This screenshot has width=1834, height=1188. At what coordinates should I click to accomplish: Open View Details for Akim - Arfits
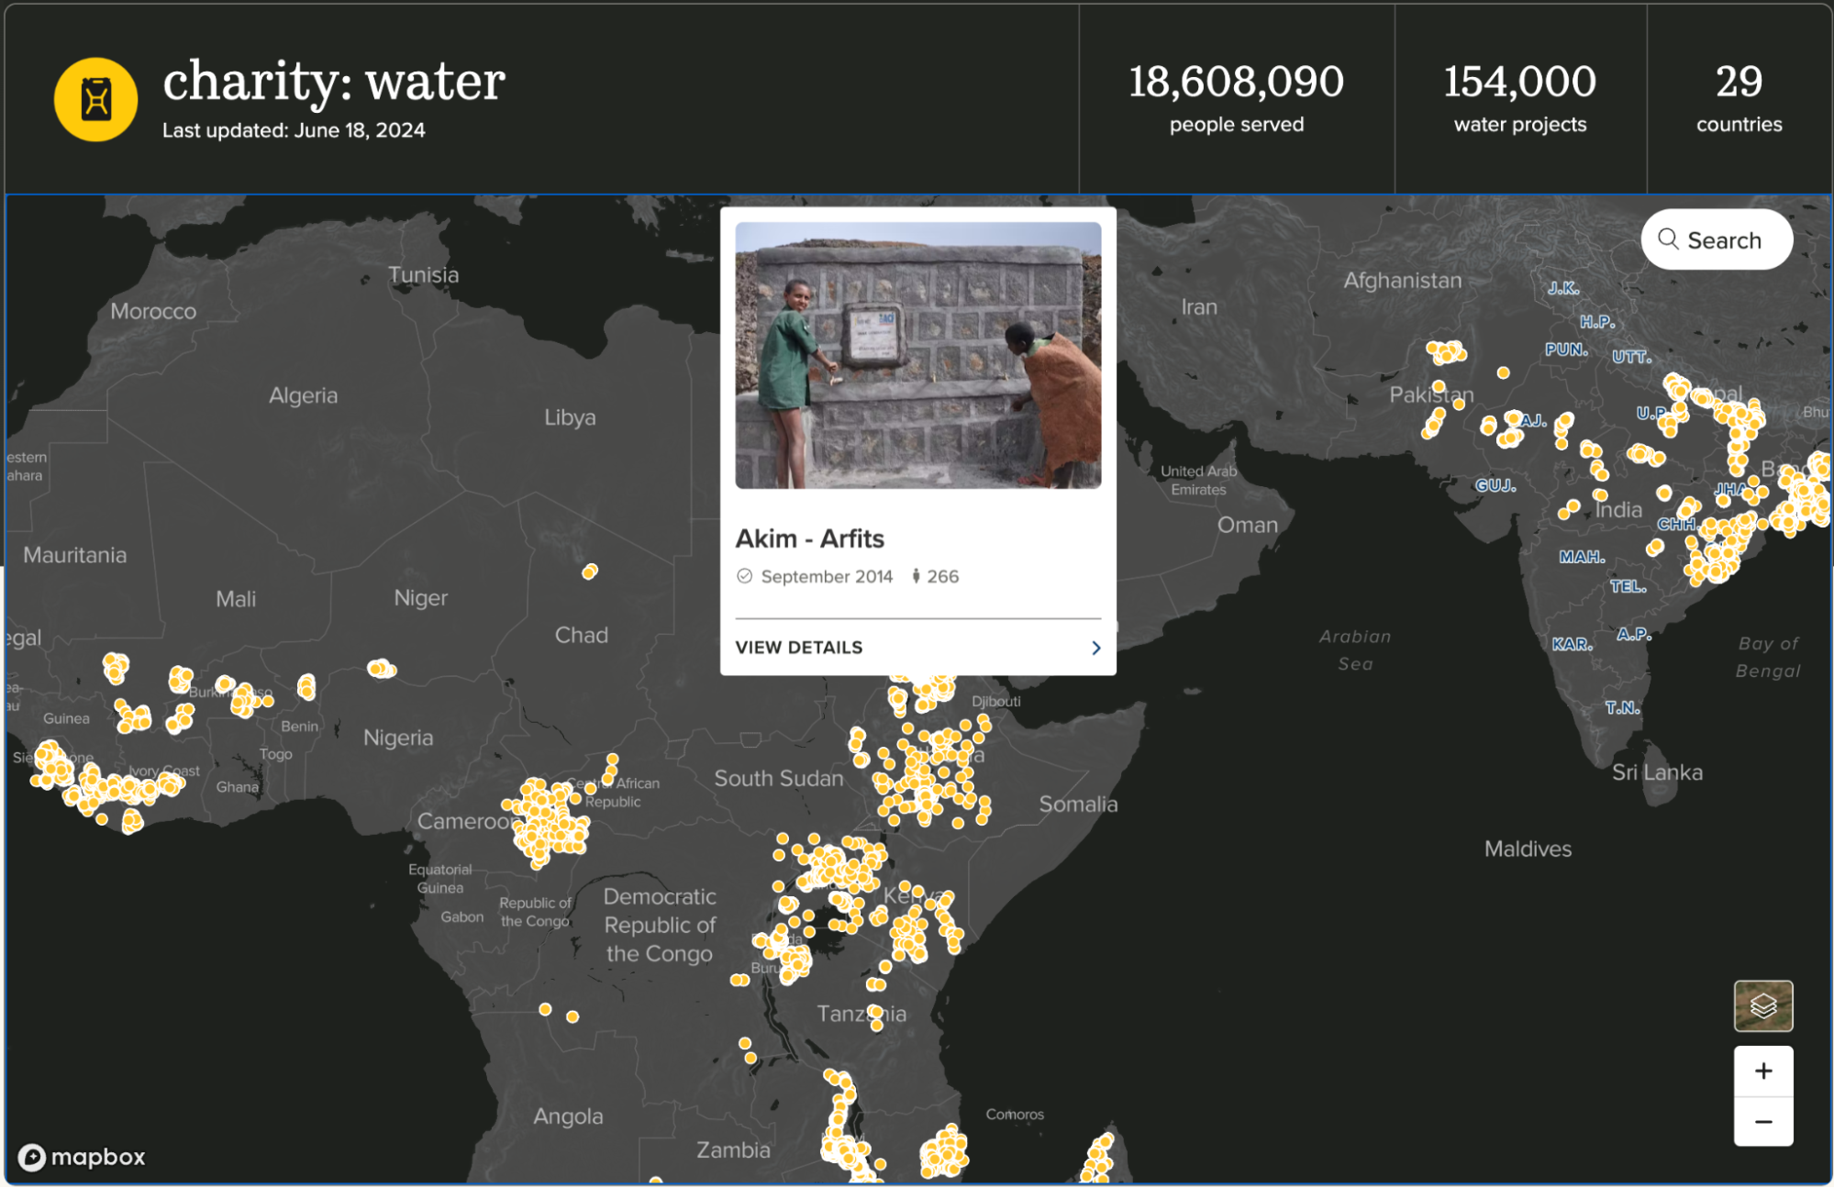click(x=799, y=648)
